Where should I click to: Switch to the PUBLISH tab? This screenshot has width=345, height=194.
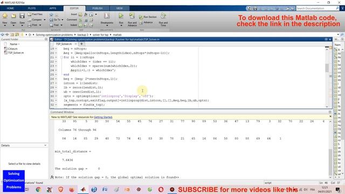(97, 9)
